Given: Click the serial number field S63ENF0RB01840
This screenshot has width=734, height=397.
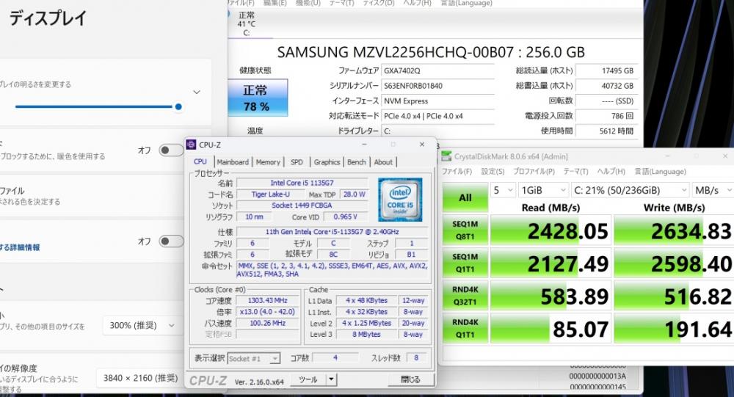Looking at the screenshot, I should (x=437, y=86).
